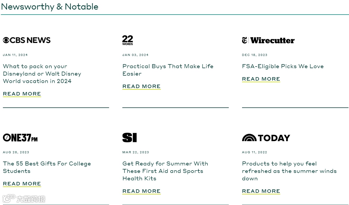
Task: Open FSA-Eligible Picks We Love headline
Action: pyautogui.click(x=283, y=66)
